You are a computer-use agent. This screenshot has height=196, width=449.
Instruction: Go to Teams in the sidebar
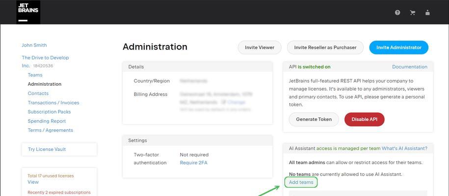coord(35,75)
